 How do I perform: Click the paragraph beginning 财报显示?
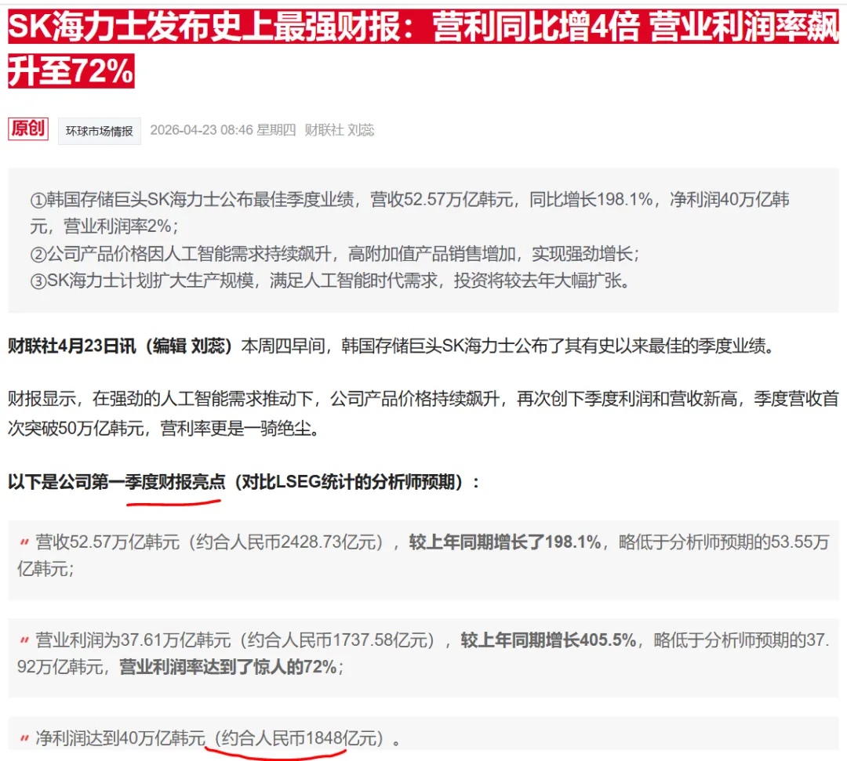point(423,414)
